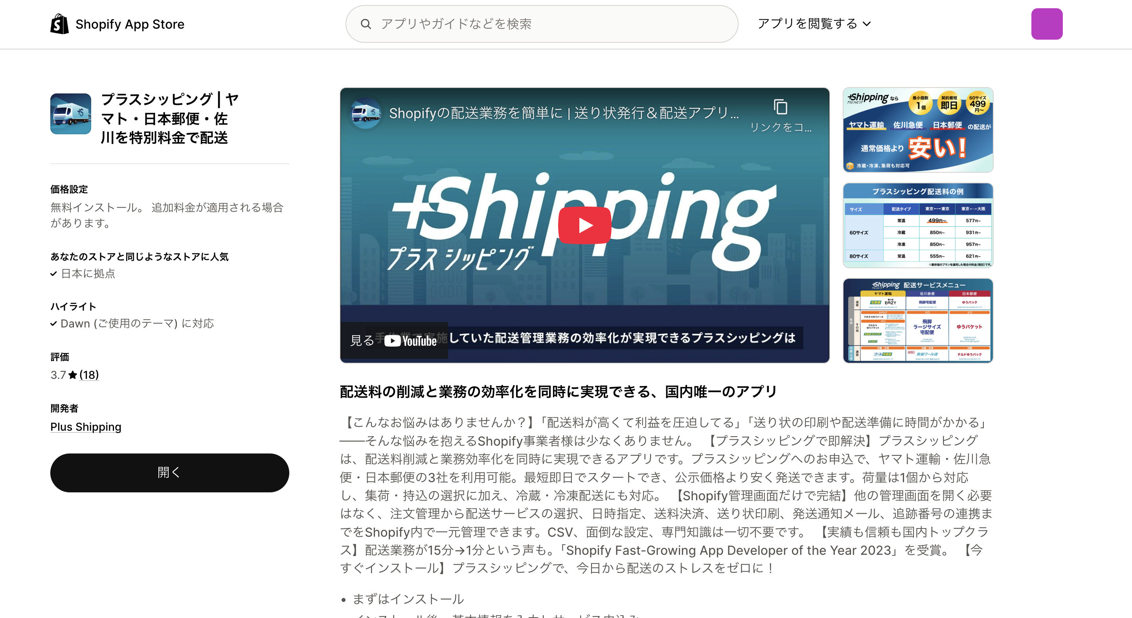Click the Shopify bag logo icon
Image resolution: width=1132 pixels, height=618 pixels.
coord(59,24)
